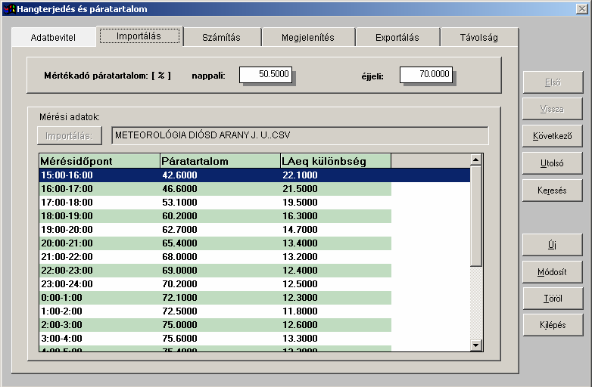Select the 22:00-23:00 row

215,270
